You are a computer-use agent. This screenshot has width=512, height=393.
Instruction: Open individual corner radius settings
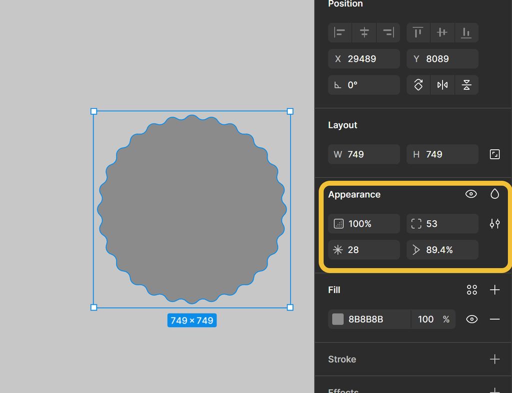coord(494,224)
